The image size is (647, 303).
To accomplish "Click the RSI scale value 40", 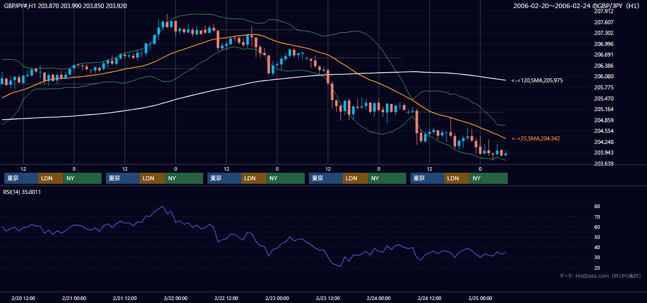I will point(597,247).
